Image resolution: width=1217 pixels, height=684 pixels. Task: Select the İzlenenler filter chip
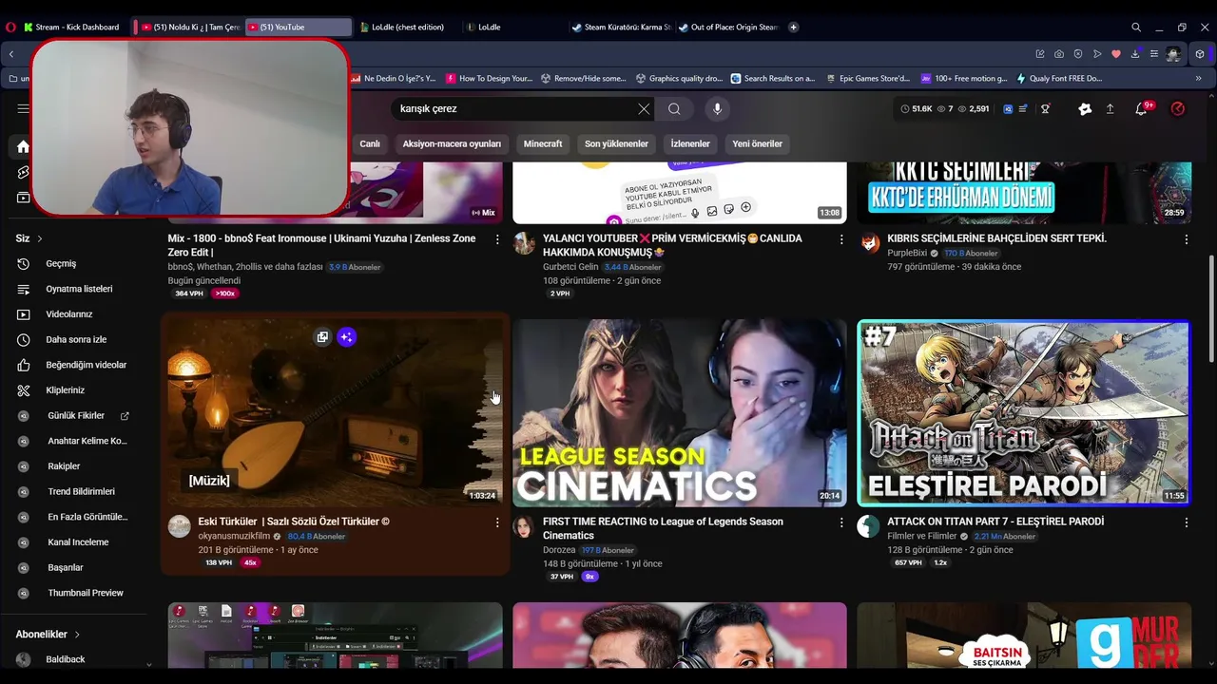point(690,143)
